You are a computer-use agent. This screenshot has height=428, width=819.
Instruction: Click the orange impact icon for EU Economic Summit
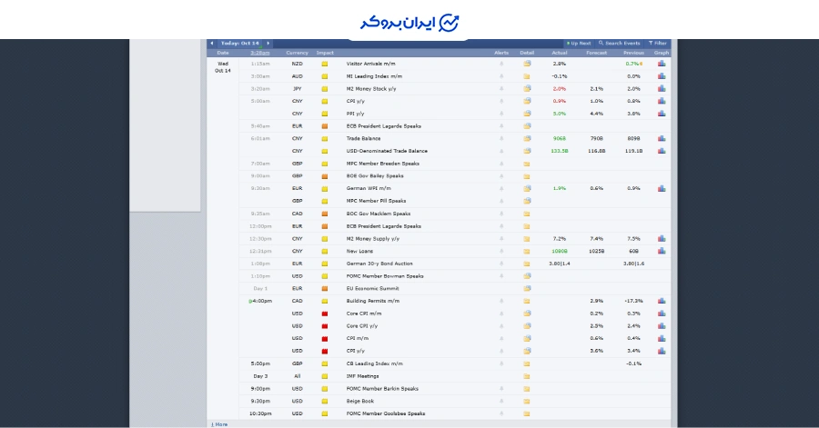pos(324,289)
